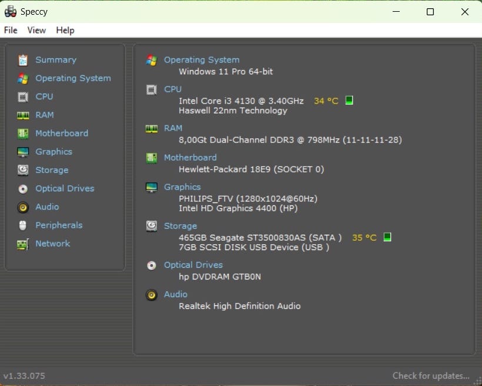Open Network section in sidebar
The image size is (482, 386).
pos(53,244)
